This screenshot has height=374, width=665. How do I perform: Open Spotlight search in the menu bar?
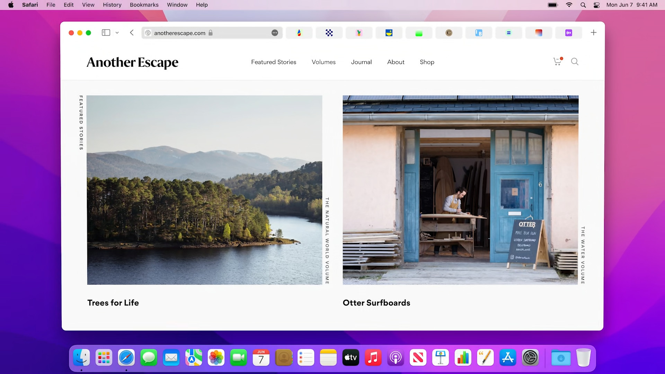583,5
